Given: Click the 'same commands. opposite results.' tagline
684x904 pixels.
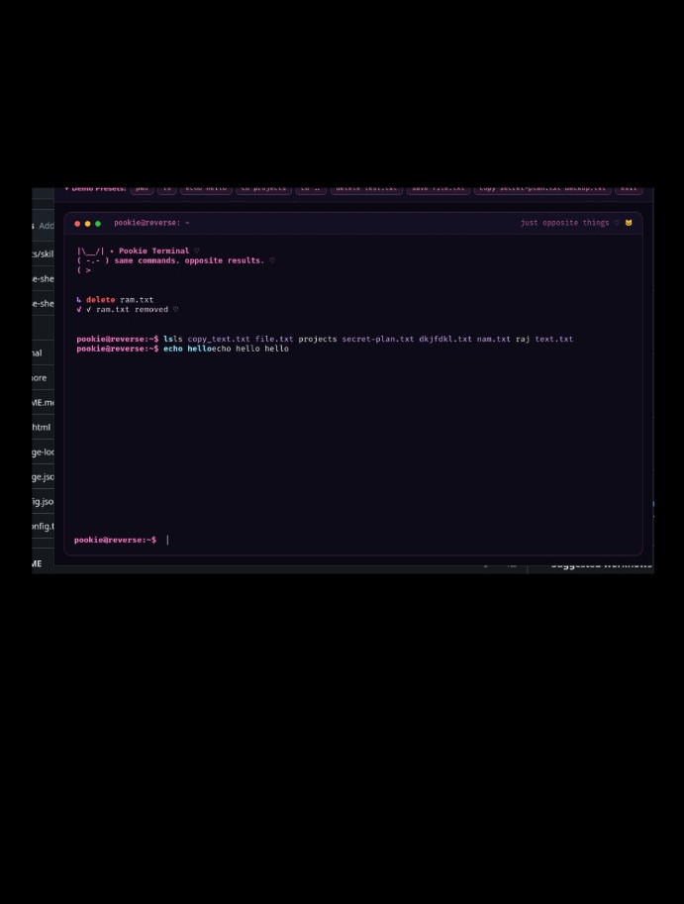Looking at the screenshot, I should [189, 260].
